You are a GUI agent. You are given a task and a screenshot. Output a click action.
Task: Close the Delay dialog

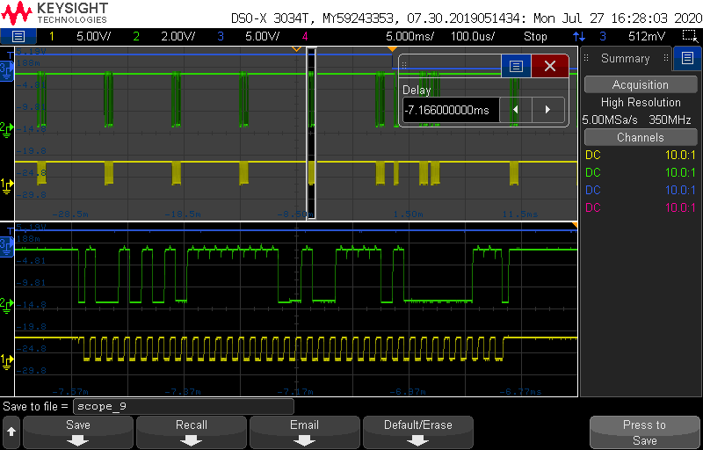click(550, 66)
